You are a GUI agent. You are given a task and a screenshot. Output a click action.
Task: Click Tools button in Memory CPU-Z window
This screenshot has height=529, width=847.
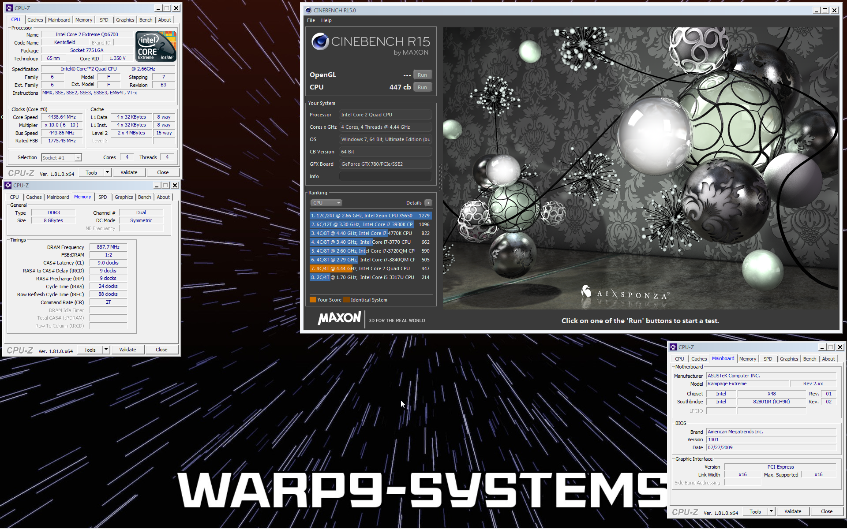pos(90,350)
